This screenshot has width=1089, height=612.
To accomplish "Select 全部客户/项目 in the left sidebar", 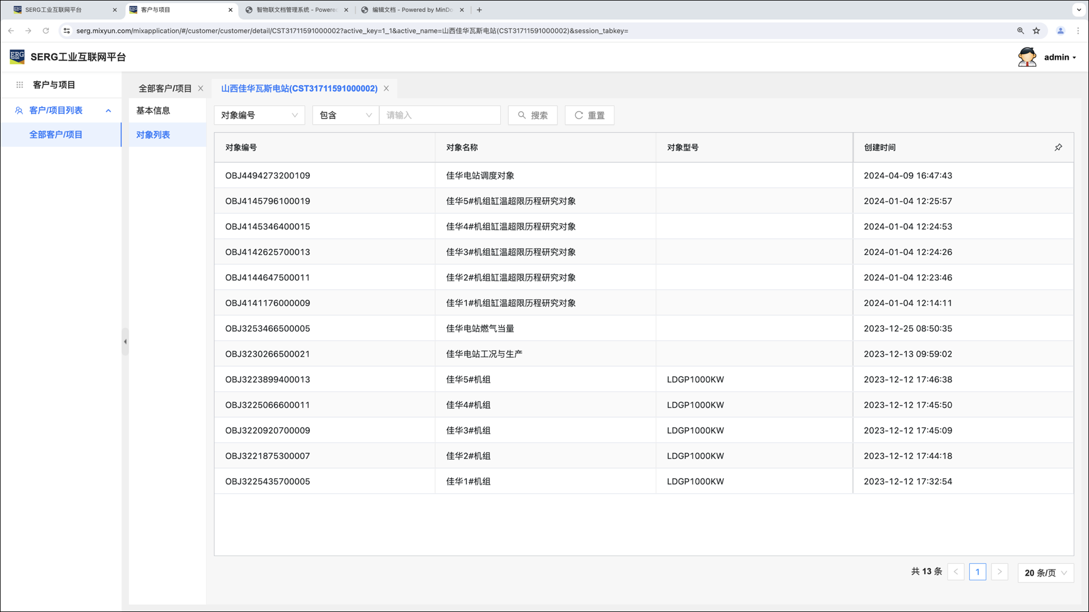I will coord(56,135).
